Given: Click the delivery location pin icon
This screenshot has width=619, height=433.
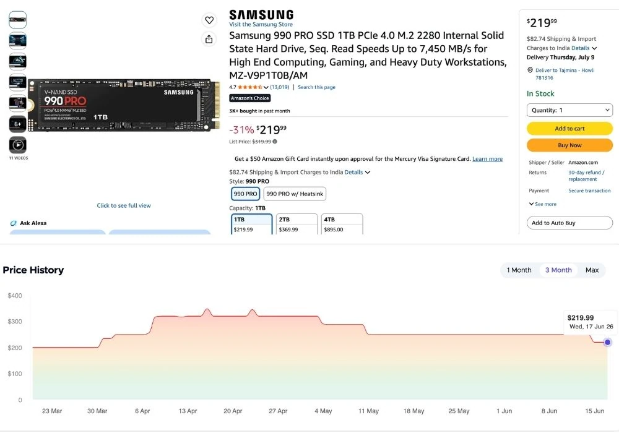Looking at the screenshot, I should point(530,70).
